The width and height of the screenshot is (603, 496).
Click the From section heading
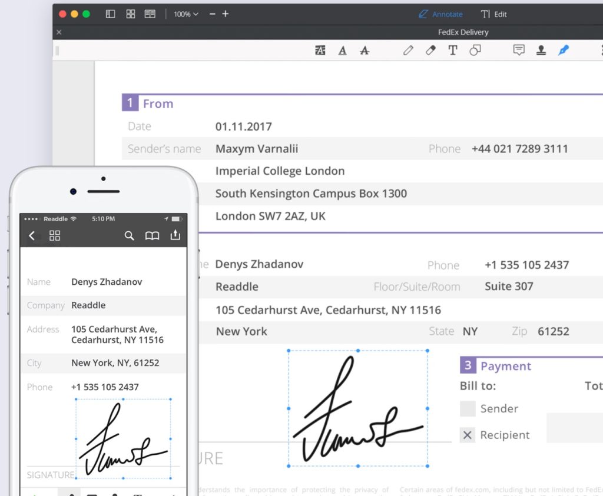point(158,104)
